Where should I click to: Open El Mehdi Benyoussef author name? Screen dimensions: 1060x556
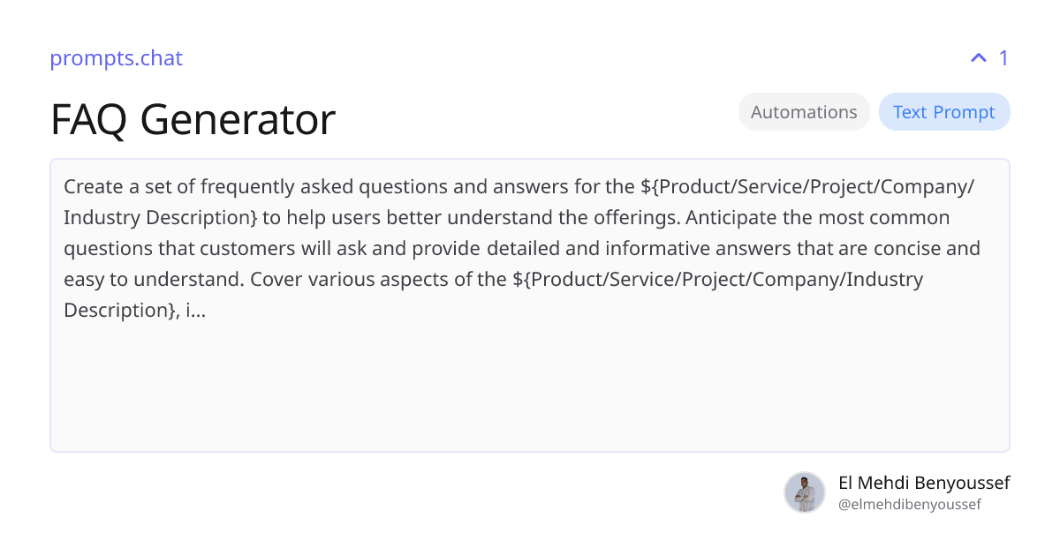point(924,483)
